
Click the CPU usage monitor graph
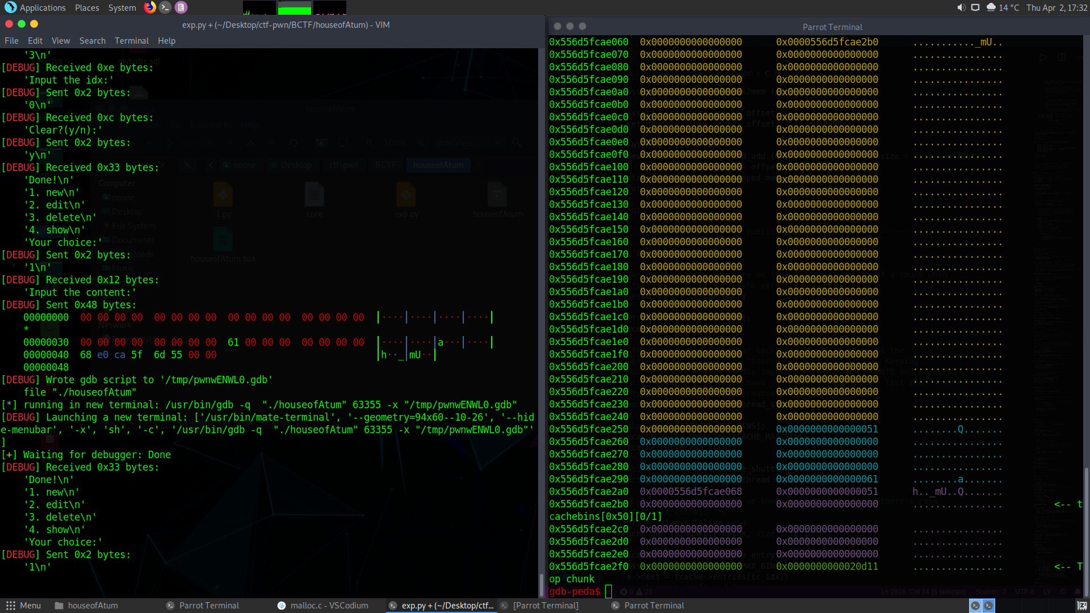(259, 7)
